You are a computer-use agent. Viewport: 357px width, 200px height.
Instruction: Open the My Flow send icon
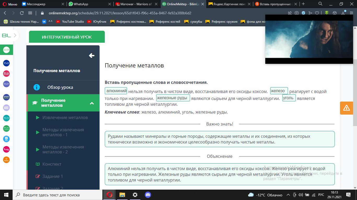pos(310,13)
